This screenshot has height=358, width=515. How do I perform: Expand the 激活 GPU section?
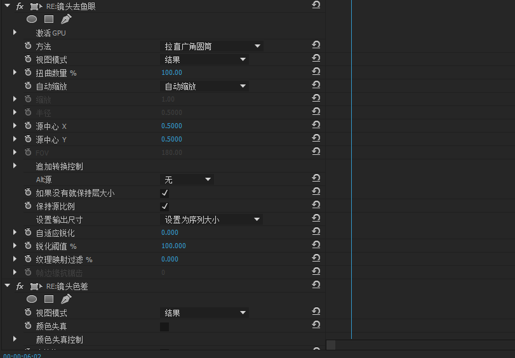click(15, 32)
